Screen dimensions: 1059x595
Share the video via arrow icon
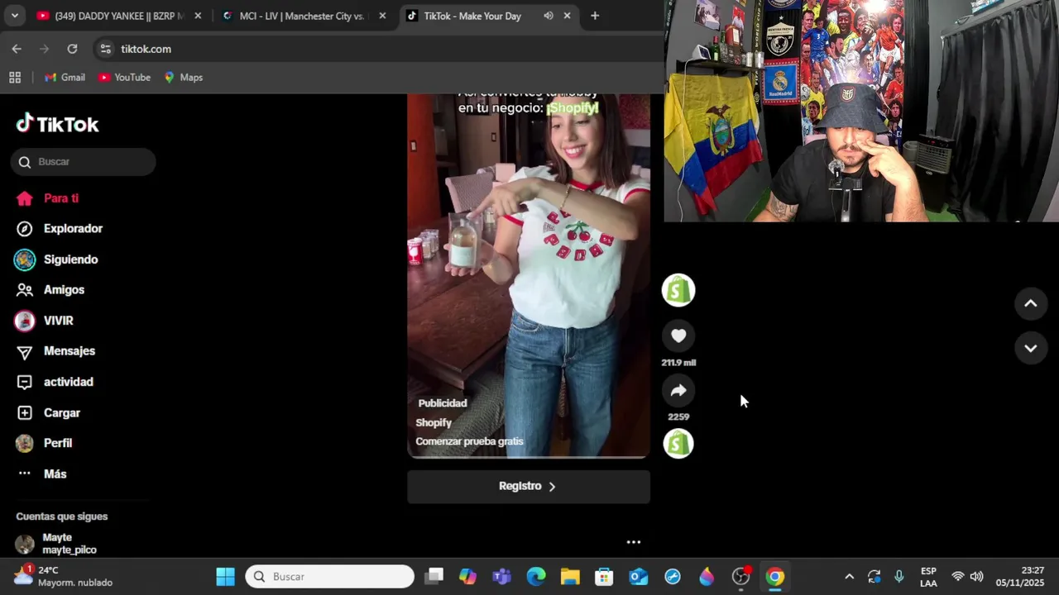[678, 390]
